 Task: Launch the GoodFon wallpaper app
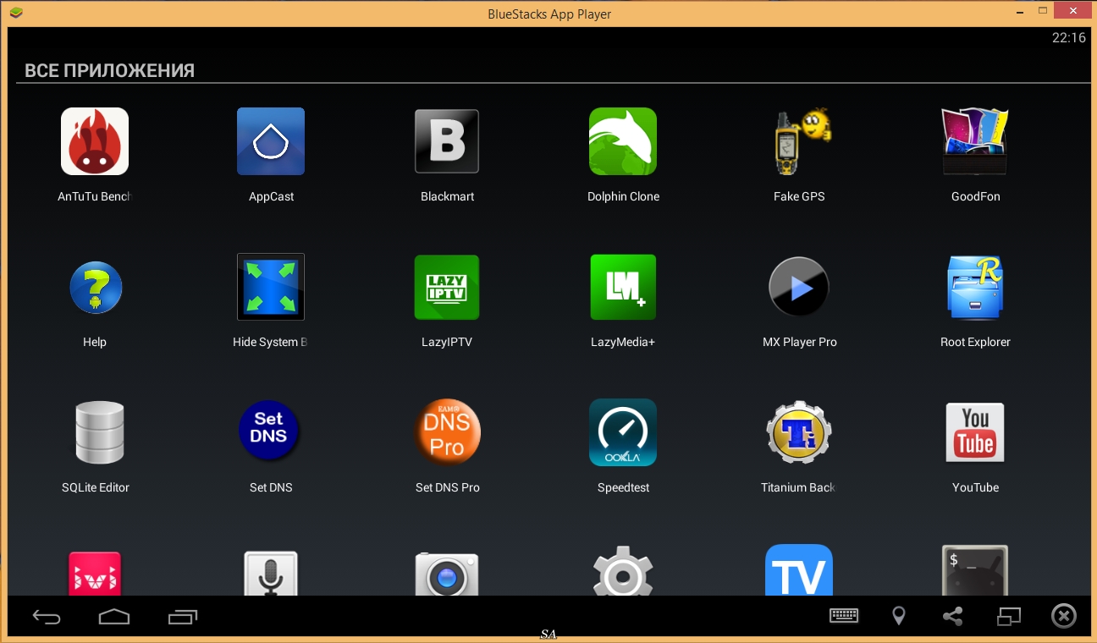click(975, 141)
